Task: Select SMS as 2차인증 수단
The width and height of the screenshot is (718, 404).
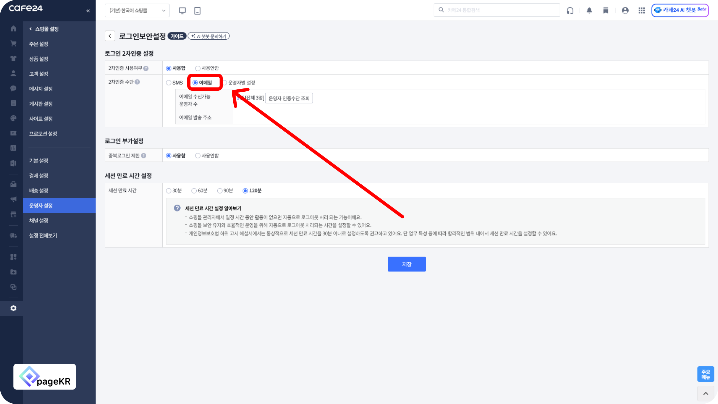Action: coord(169,83)
